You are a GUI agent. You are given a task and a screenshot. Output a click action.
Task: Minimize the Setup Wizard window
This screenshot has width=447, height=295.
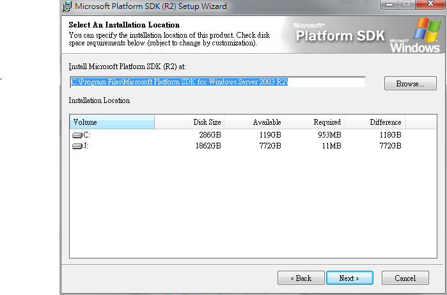(x=389, y=4)
